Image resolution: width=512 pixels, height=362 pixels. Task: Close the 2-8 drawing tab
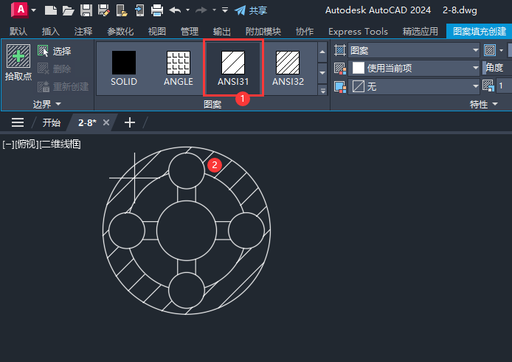click(x=106, y=122)
